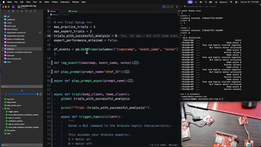Screen dimensions: 261x147
Task: Expand folded play_prompt_async body ellipsis
Action: 130,81
